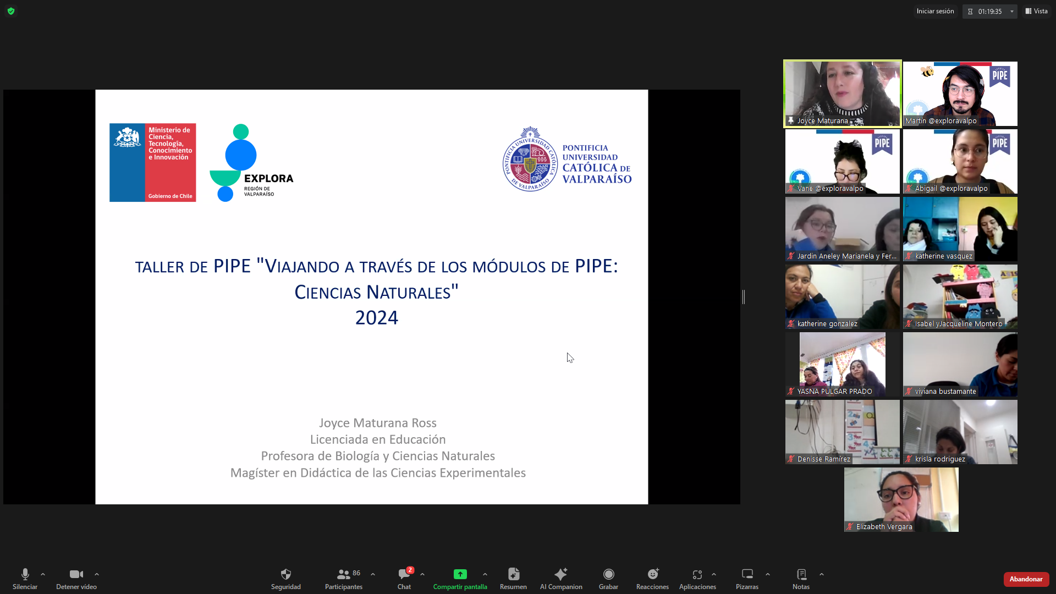Click Iniciar sesión button
The image size is (1056, 594).
click(x=935, y=11)
